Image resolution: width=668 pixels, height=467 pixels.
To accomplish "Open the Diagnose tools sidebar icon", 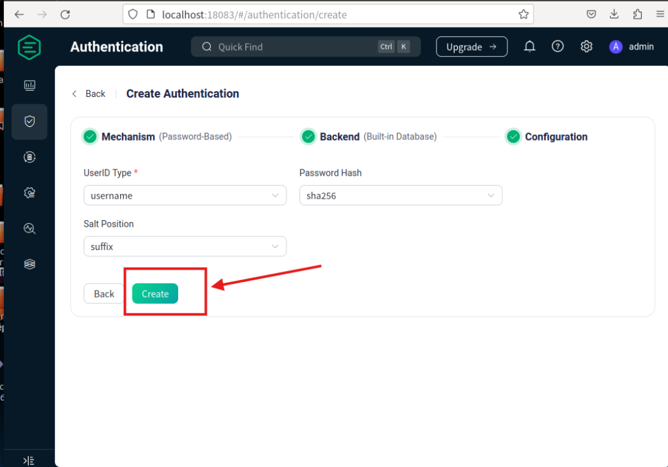I will coord(29,229).
